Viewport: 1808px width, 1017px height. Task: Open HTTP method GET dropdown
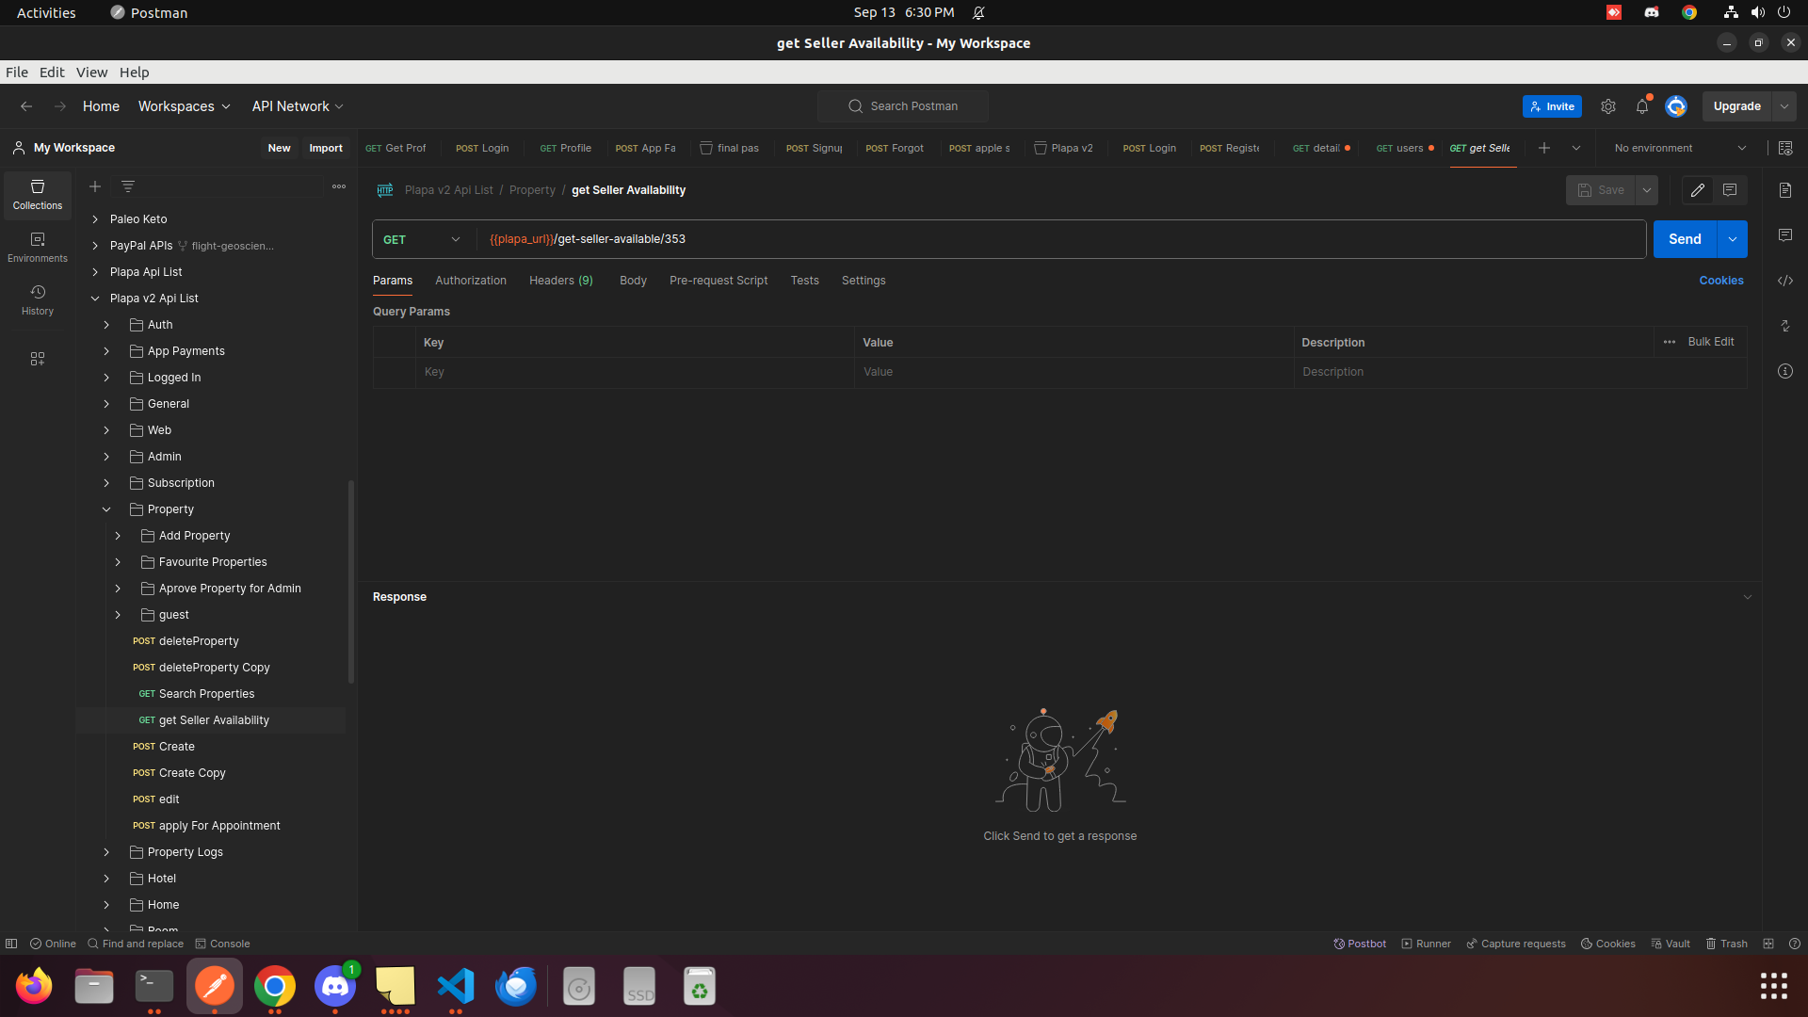[x=423, y=239]
